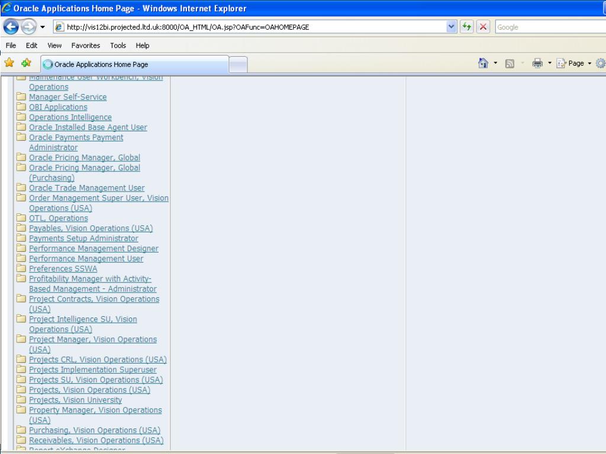Open Projects, Vision University link
Screen dimensions: 606x454
click(75, 400)
